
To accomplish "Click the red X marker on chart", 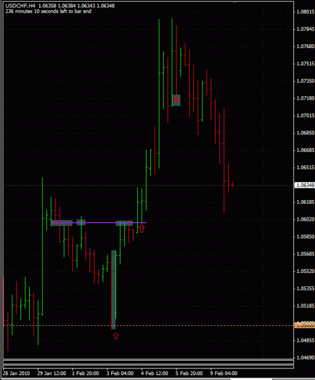I will coord(176,99).
